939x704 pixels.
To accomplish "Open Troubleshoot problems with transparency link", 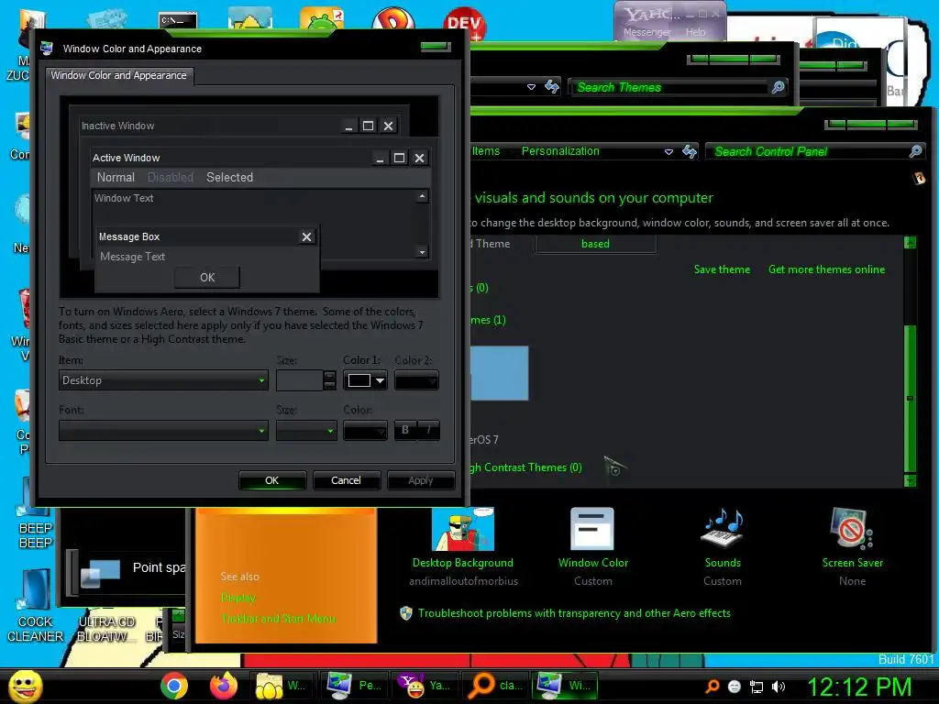I will pos(574,613).
